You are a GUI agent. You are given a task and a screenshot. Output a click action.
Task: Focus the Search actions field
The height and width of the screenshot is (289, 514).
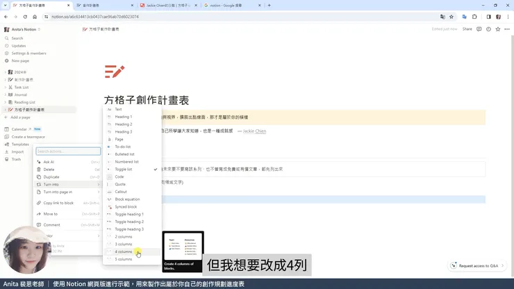pyautogui.click(x=68, y=151)
